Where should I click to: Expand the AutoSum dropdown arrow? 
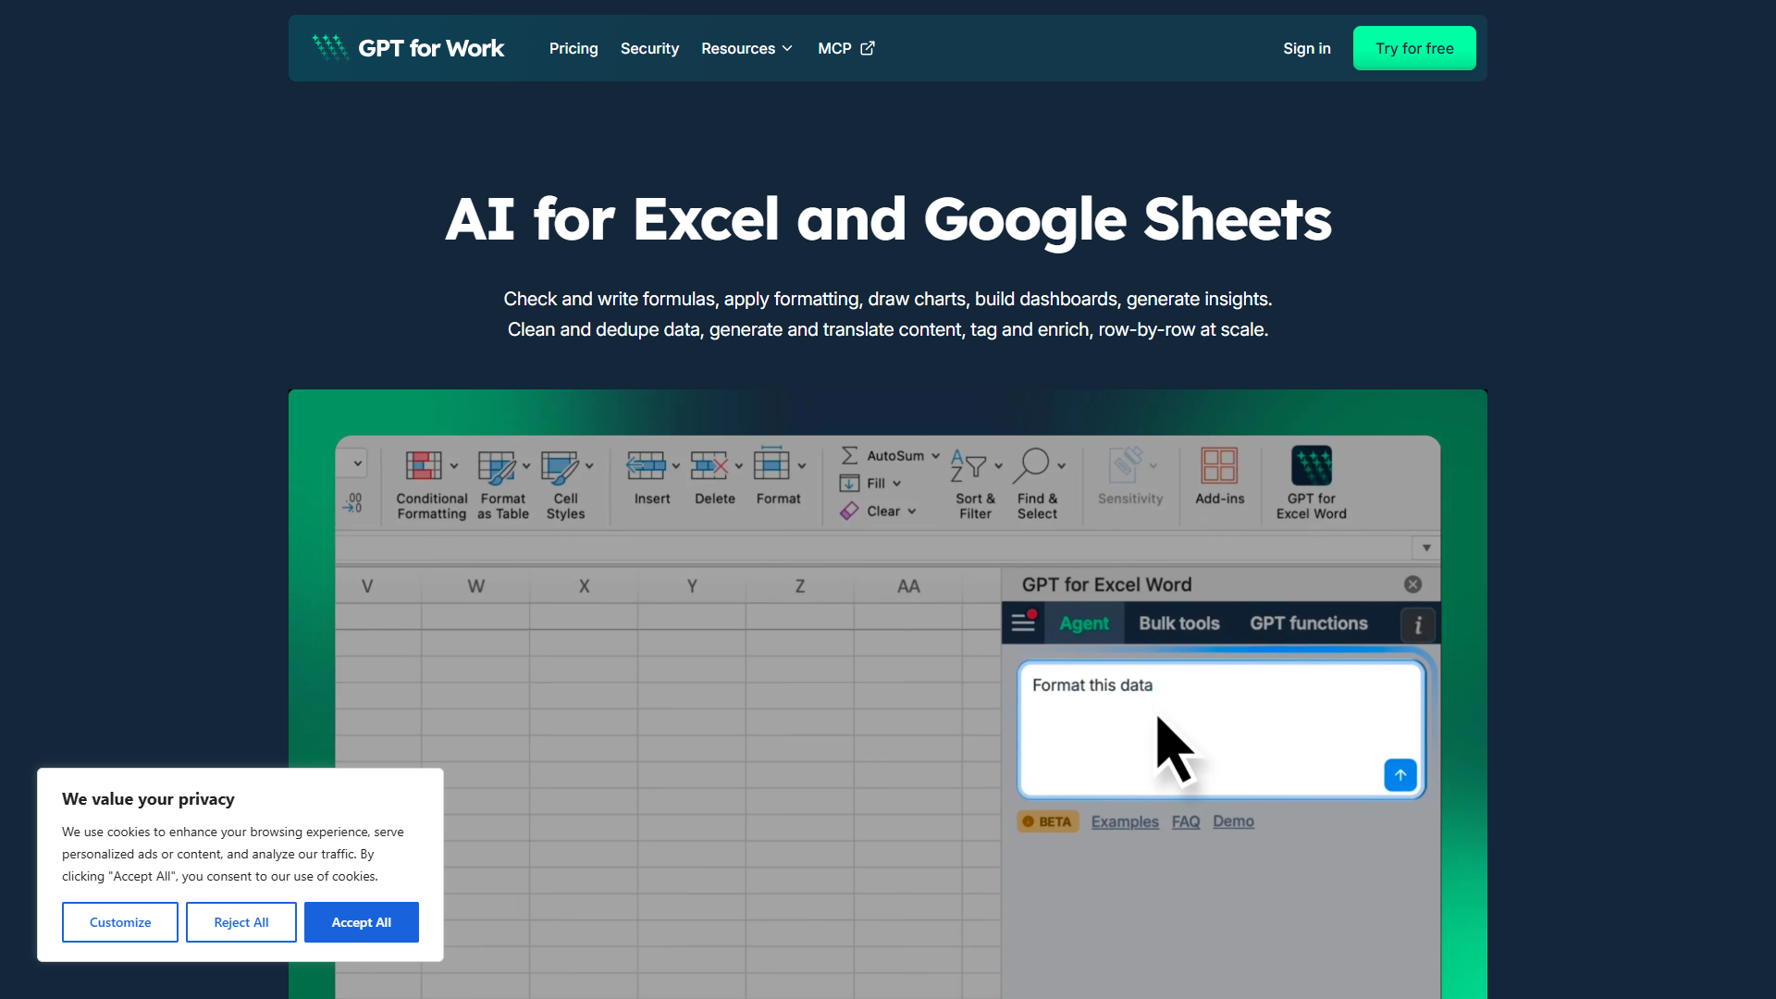[936, 456]
